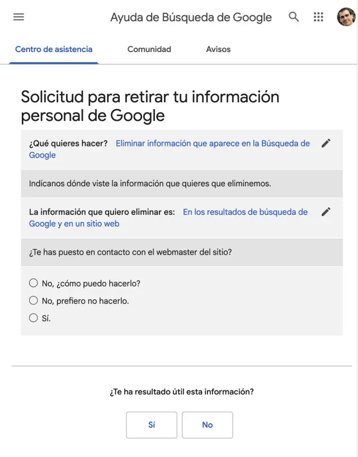Open the Centro de asistencia tab
The height and width of the screenshot is (457, 358).
click(54, 49)
